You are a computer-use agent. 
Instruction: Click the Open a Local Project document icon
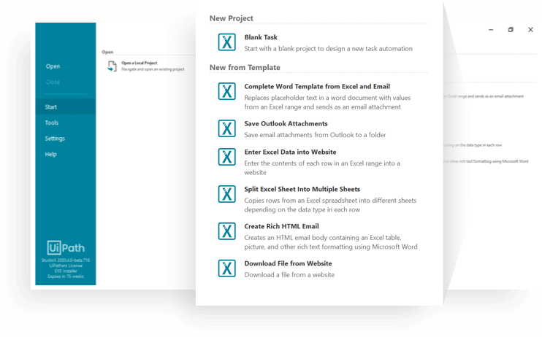click(x=112, y=66)
